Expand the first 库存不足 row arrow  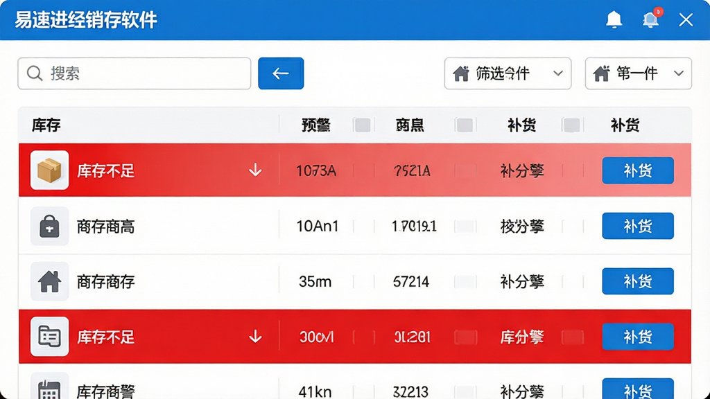pyautogui.click(x=255, y=170)
